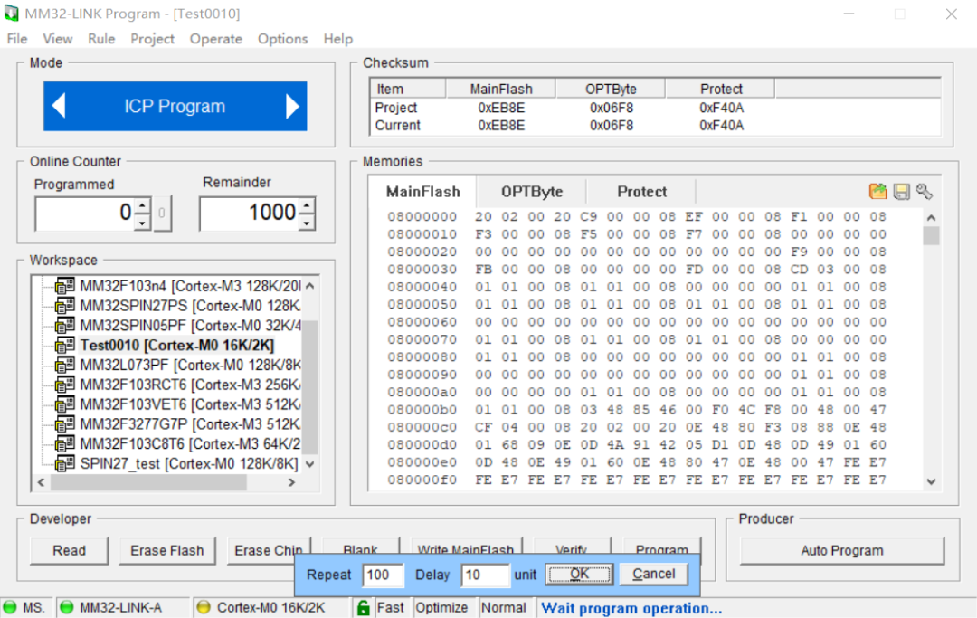The height and width of the screenshot is (618, 977).
Task: Confirm the repeat dialog with OK
Action: tap(579, 574)
